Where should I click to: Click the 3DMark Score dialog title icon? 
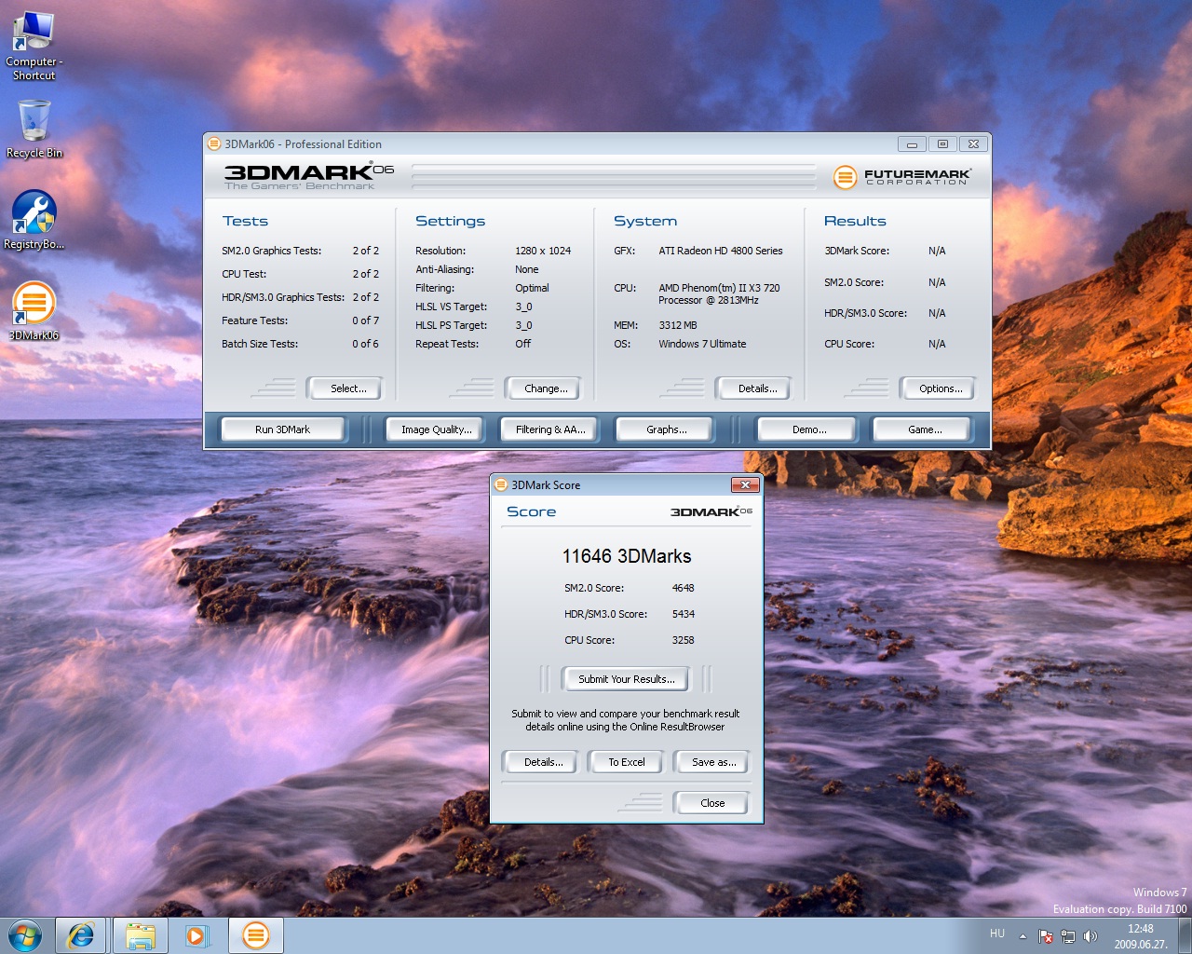pyautogui.click(x=501, y=484)
